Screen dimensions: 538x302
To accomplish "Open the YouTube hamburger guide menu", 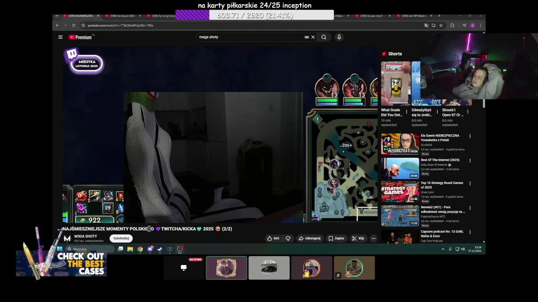I will (x=61, y=37).
